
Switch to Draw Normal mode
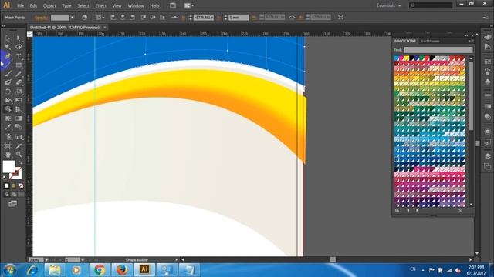[7, 195]
